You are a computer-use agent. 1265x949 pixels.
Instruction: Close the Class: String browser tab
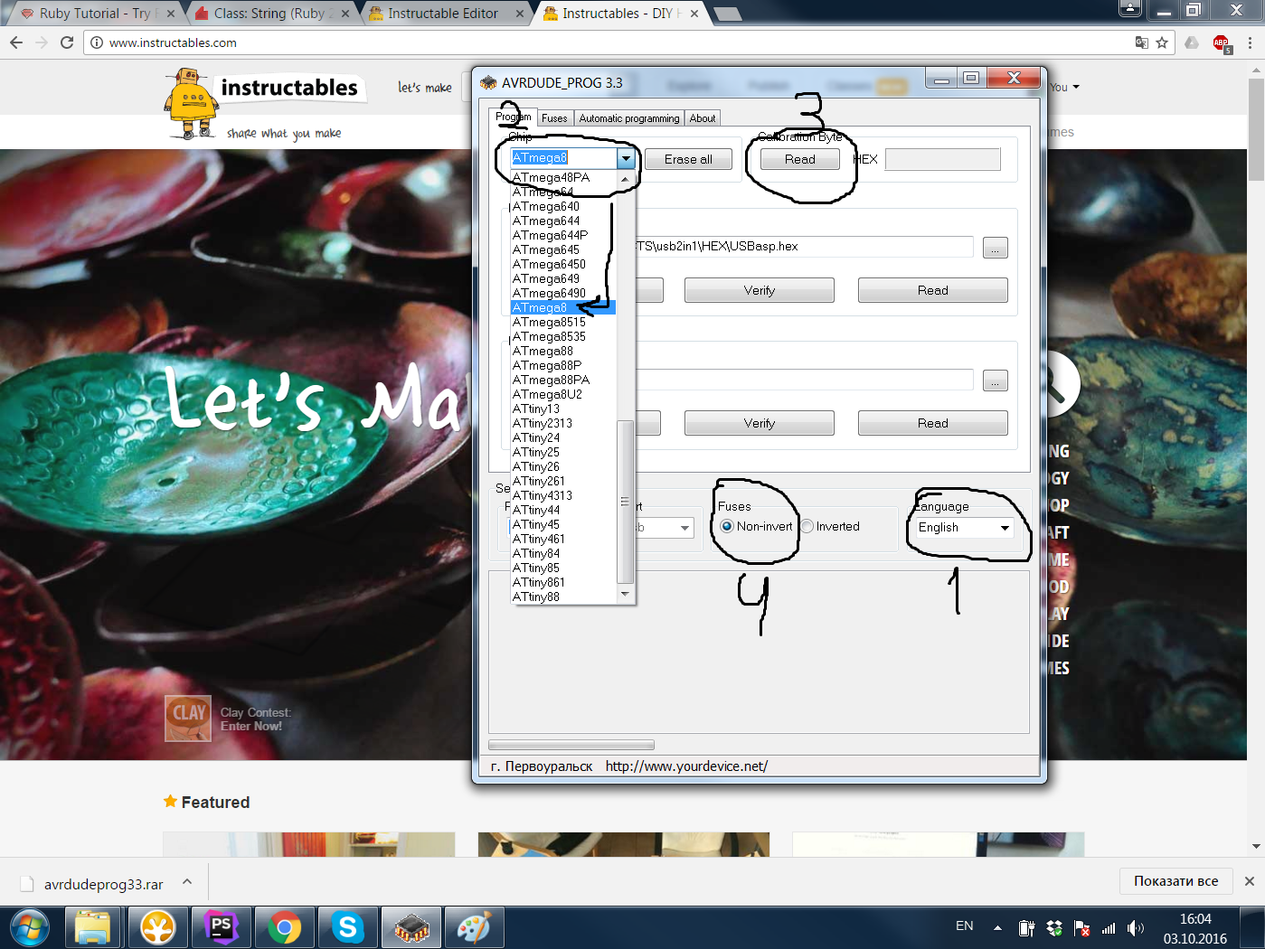345,14
